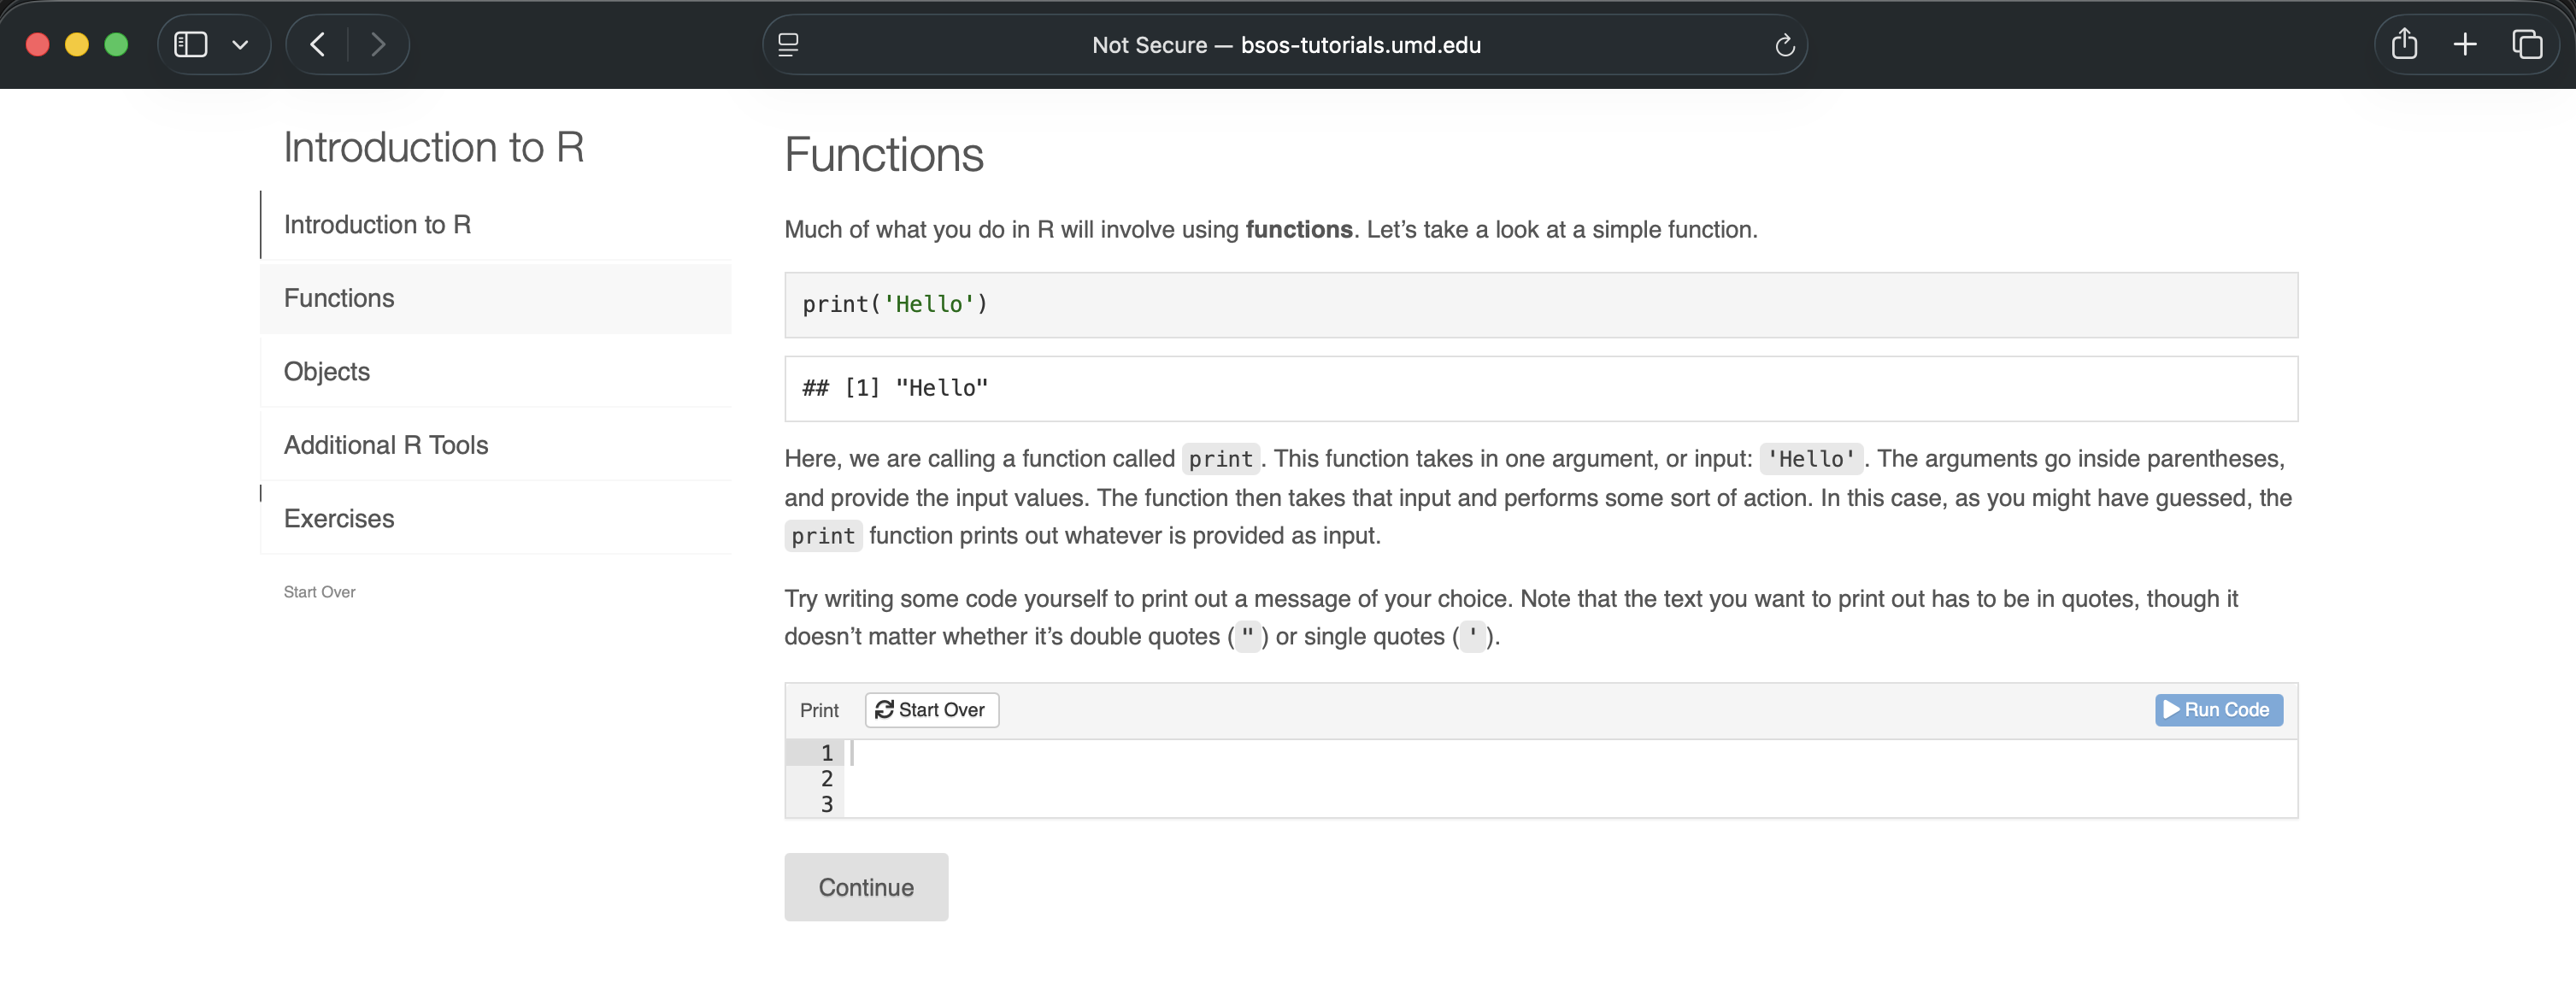Go back with the back arrow
This screenshot has height=1000, width=2576.
(318, 44)
